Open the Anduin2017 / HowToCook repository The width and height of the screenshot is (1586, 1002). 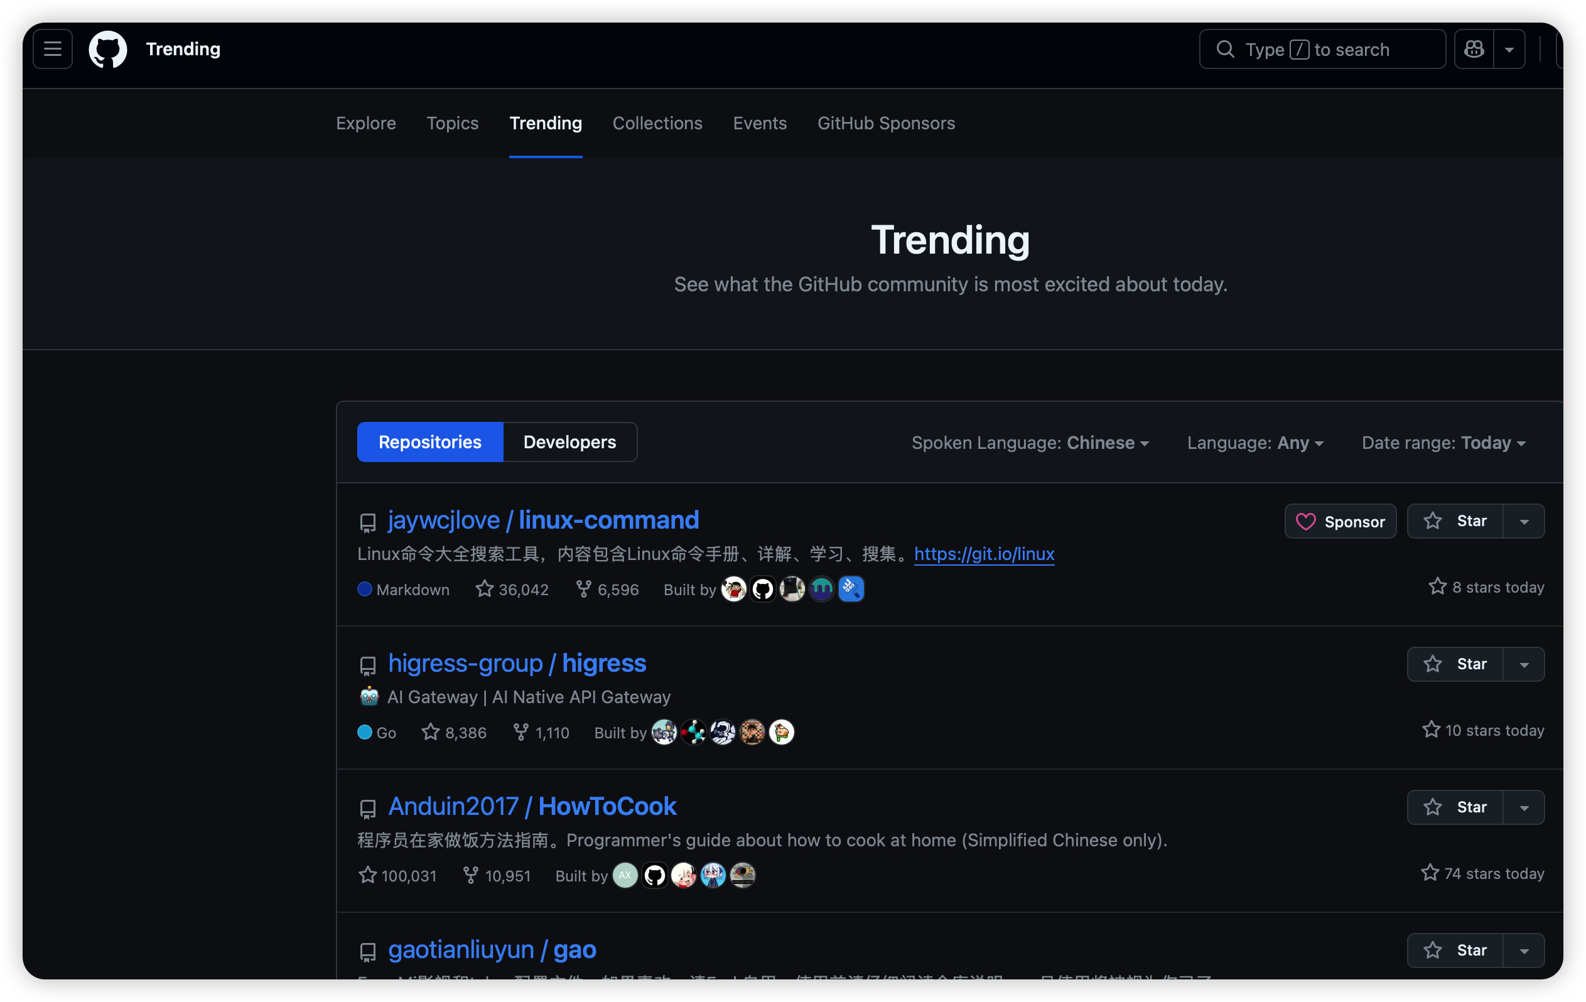coord(532,805)
